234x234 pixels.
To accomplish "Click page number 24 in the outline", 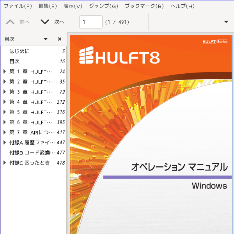I will coord(62,72).
